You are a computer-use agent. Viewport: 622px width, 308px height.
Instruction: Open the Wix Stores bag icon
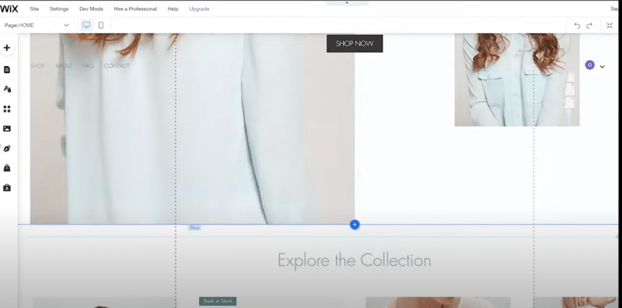pyautogui.click(x=7, y=168)
